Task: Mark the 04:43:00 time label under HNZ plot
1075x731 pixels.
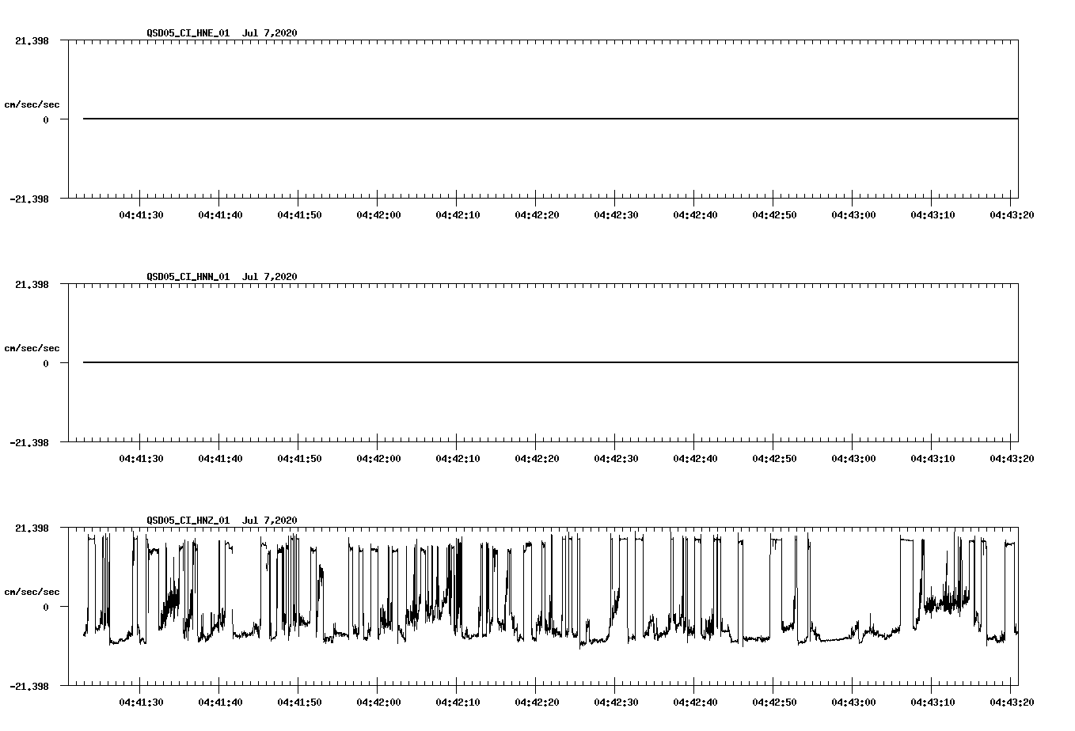Action: 853,702
